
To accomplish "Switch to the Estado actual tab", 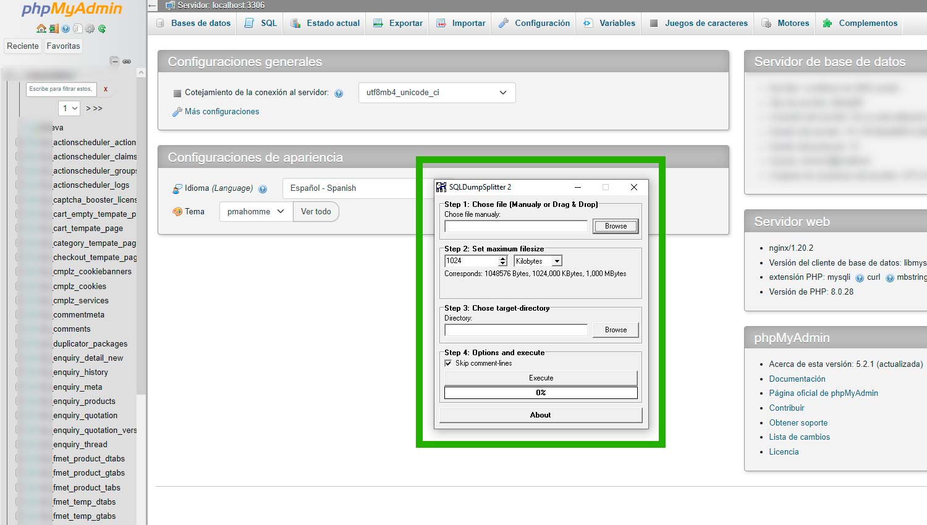I will pos(325,23).
